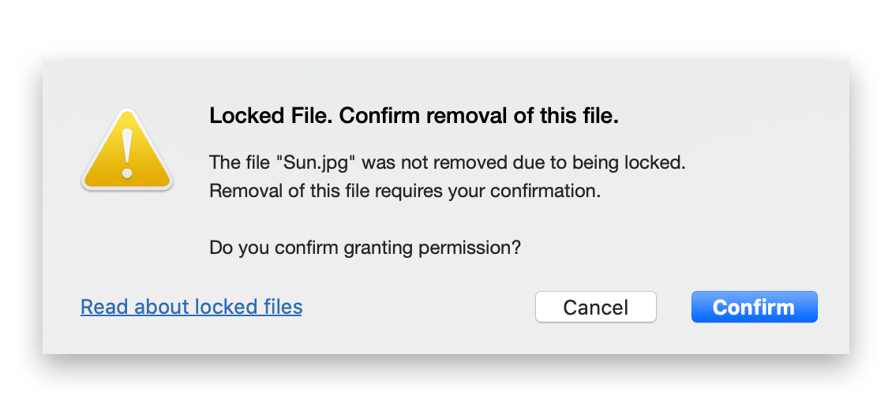Choose the white Cancel button

596,307
